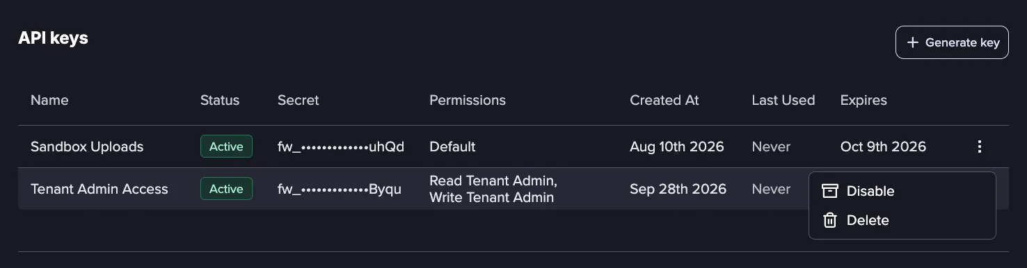The height and width of the screenshot is (268, 1027).
Task: Select the secret ending in Byqu
Action: coord(340,189)
